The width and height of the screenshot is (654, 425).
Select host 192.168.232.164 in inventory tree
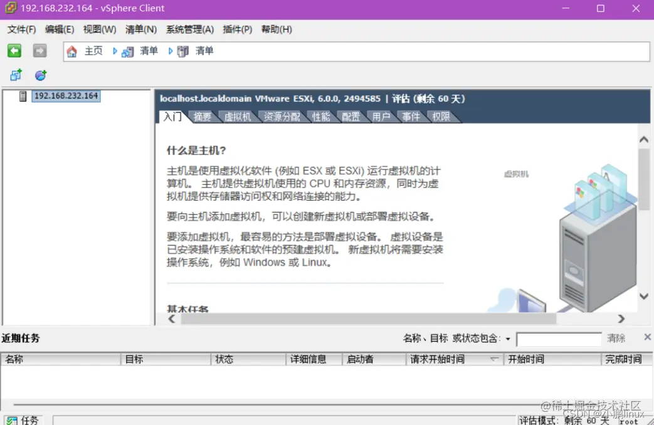[66, 96]
